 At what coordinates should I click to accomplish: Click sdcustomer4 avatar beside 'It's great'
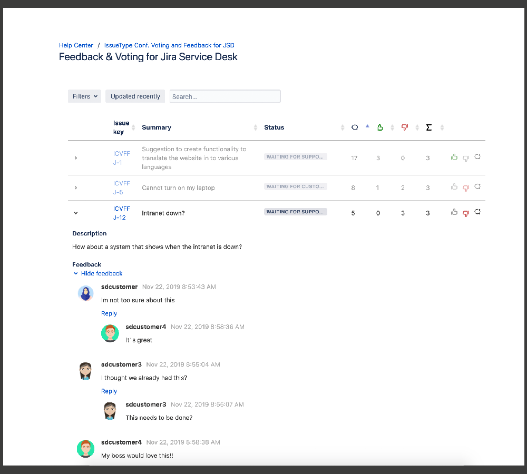tap(110, 333)
